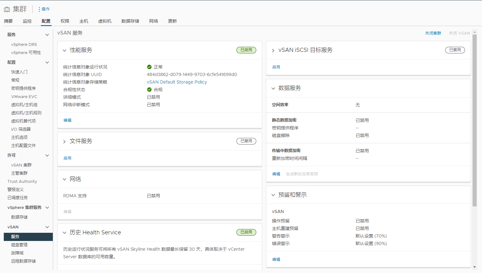Expand the 文件服务 card
482x273 pixels.
click(64, 141)
